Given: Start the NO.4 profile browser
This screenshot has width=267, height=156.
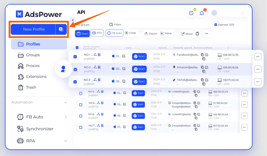Looking at the screenshot, I should [138, 93].
